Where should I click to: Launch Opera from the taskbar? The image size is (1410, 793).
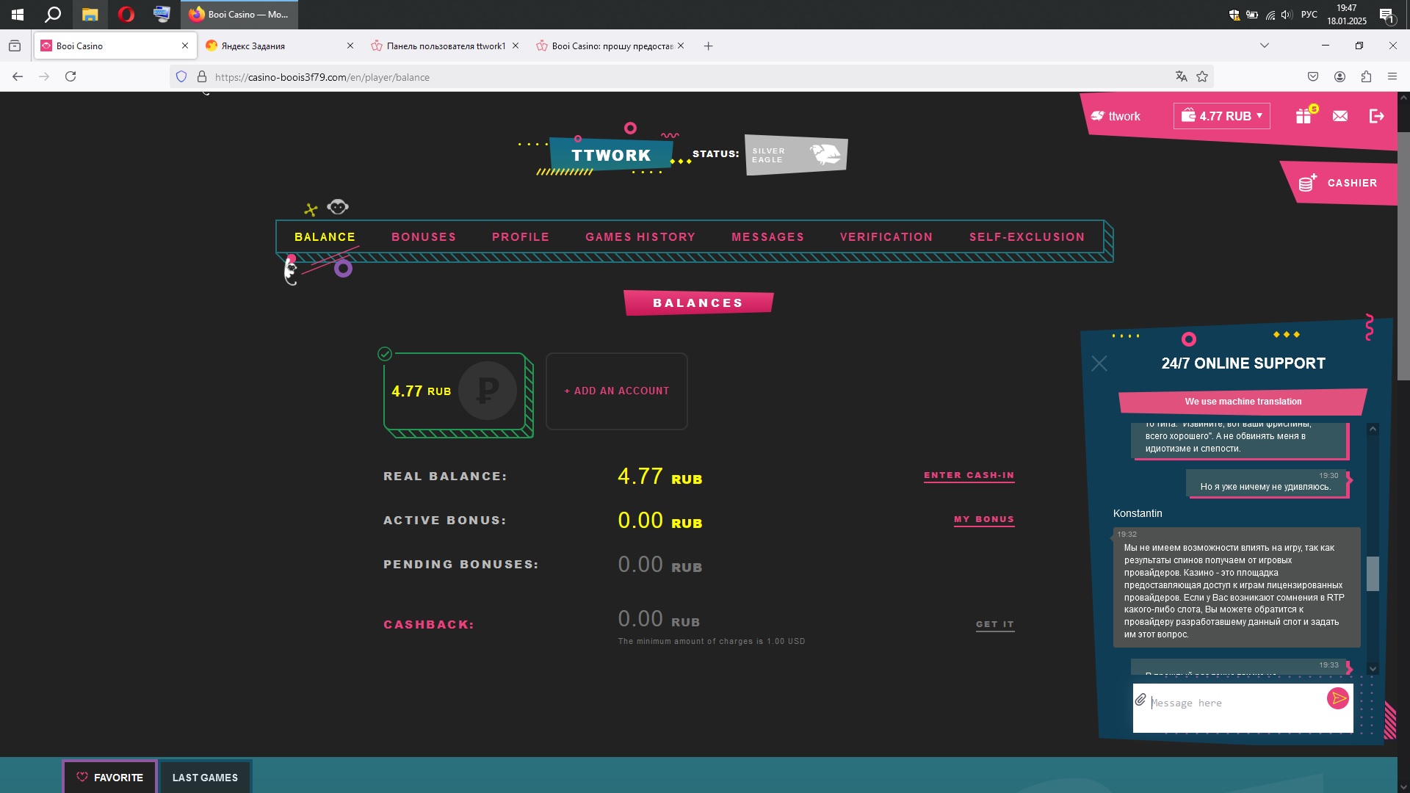(x=126, y=15)
